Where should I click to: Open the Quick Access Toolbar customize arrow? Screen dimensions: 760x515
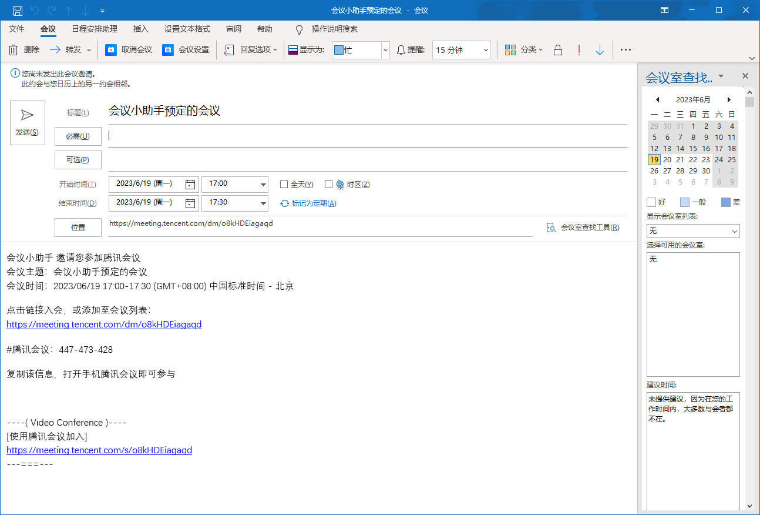coord(103,11)
